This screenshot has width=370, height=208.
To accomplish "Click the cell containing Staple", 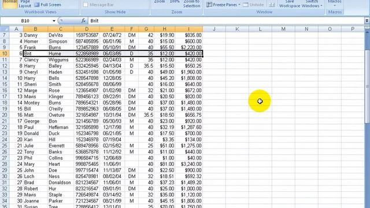I will (x=61, y=195).
